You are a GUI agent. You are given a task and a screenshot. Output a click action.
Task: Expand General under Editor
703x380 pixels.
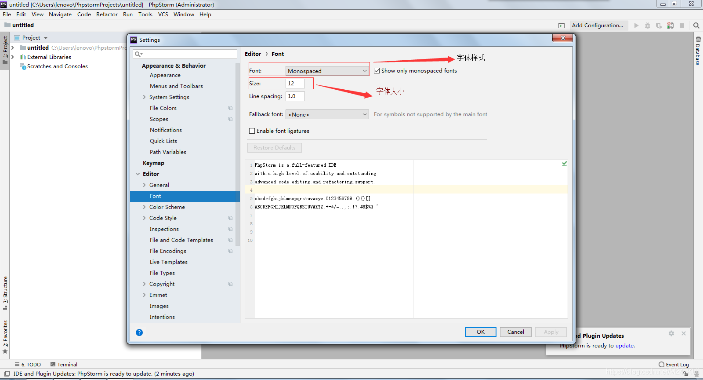tap(144, 185)
